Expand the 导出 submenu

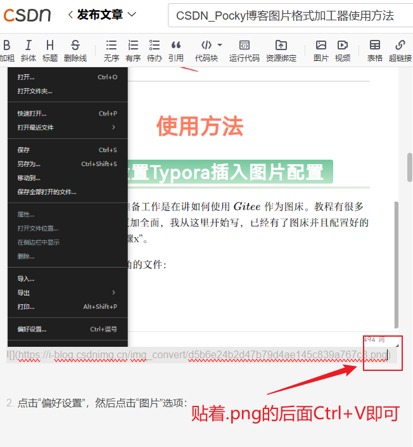68,293
